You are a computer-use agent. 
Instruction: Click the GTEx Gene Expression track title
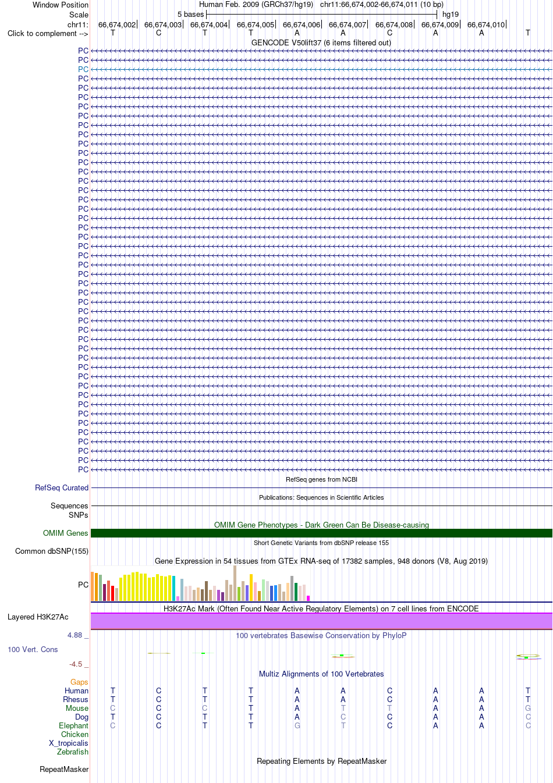(321, 561)
